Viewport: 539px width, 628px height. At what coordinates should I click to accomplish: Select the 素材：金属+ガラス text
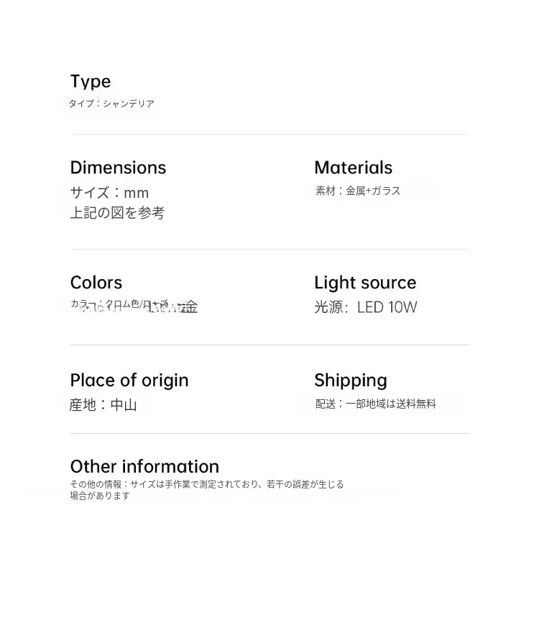pos(358,191)
